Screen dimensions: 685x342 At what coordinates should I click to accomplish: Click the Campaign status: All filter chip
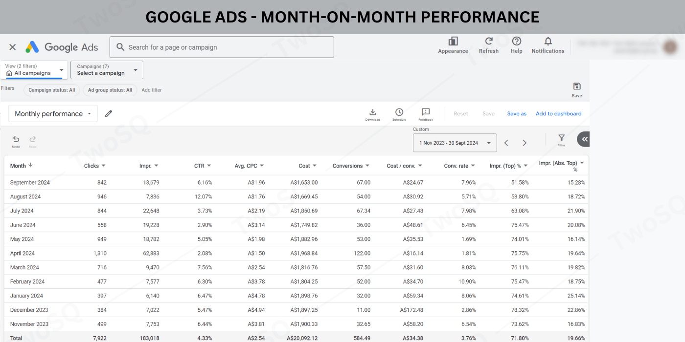(52, 90)
